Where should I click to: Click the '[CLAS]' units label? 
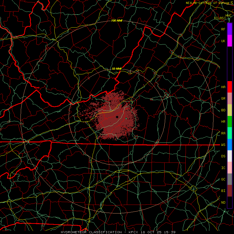[x=220, y=18]
